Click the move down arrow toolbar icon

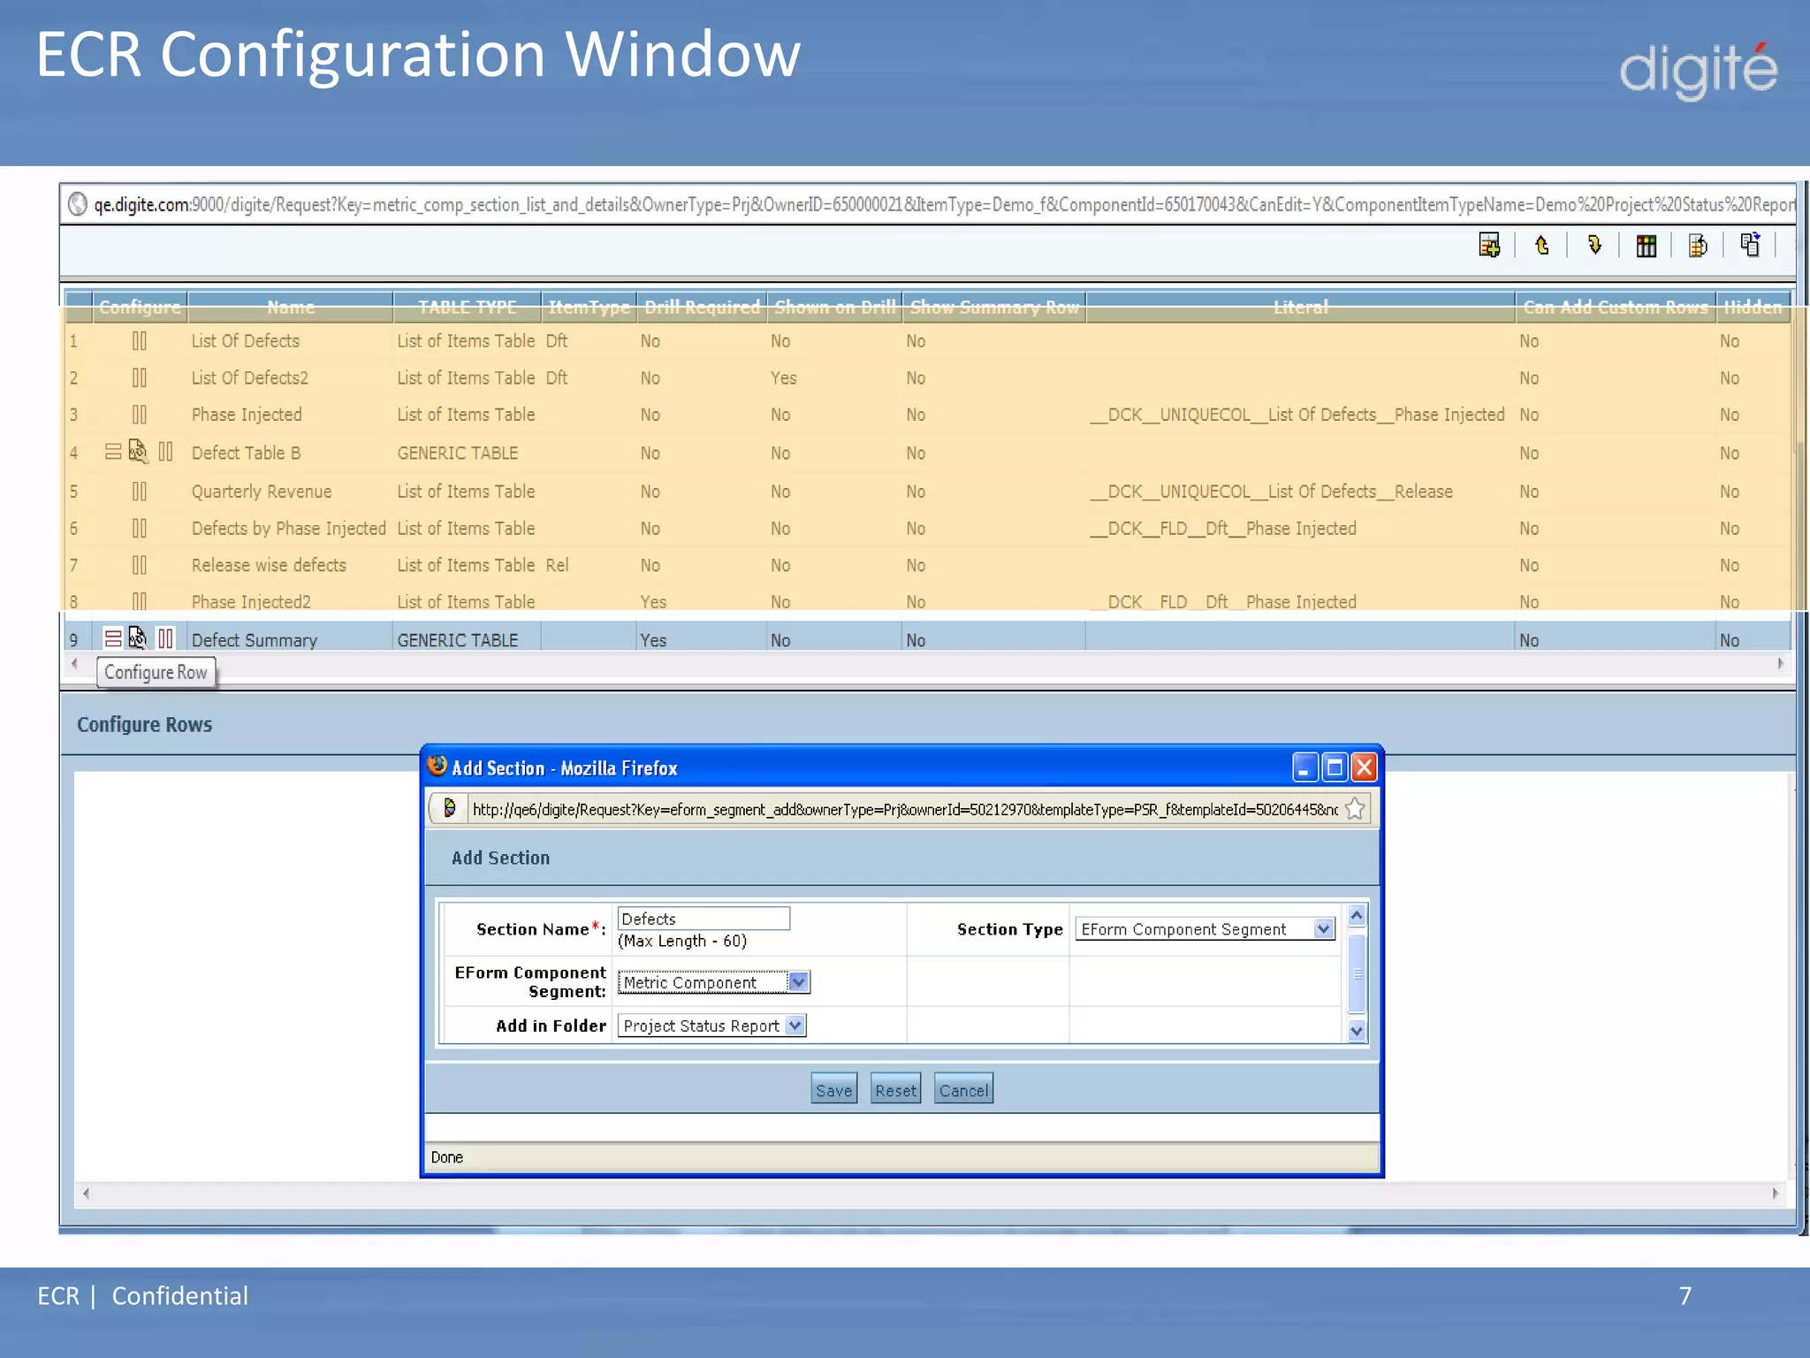1594,245
